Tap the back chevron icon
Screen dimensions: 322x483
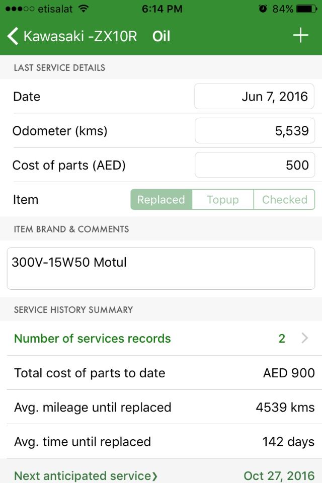[x=13, y=36]
